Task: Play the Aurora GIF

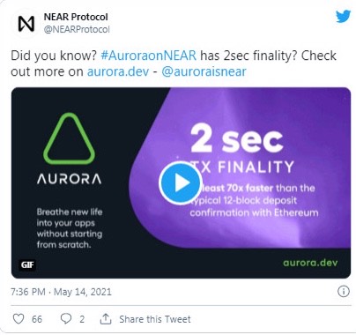Action: point(180,182)
